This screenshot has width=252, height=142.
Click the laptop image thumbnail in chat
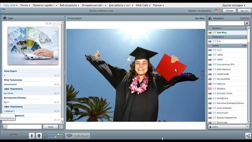click(x=33, y=46)
